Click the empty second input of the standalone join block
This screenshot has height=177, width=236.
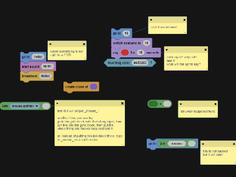tap(46, 106)
